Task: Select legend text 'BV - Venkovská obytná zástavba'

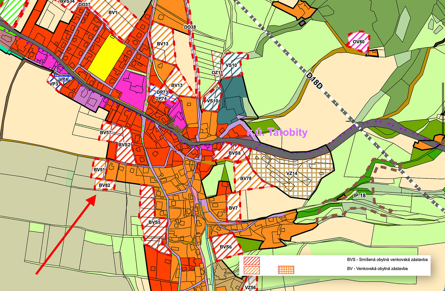Action: click(377, 269)
